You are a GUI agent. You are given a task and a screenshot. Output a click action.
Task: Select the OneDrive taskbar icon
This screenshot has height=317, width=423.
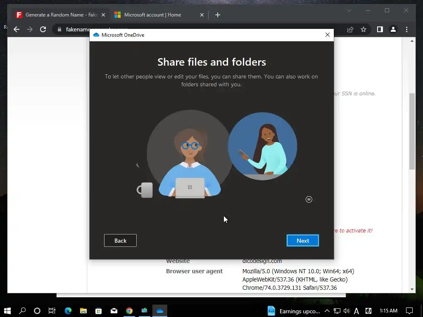[x=160, y=311]
